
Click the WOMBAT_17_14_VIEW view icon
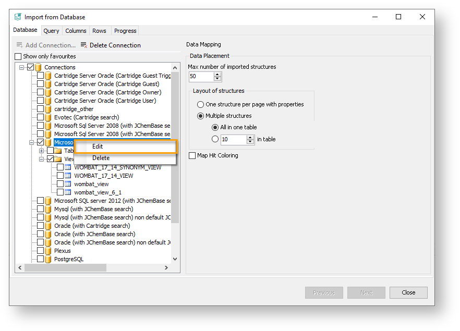click(68, 176)
